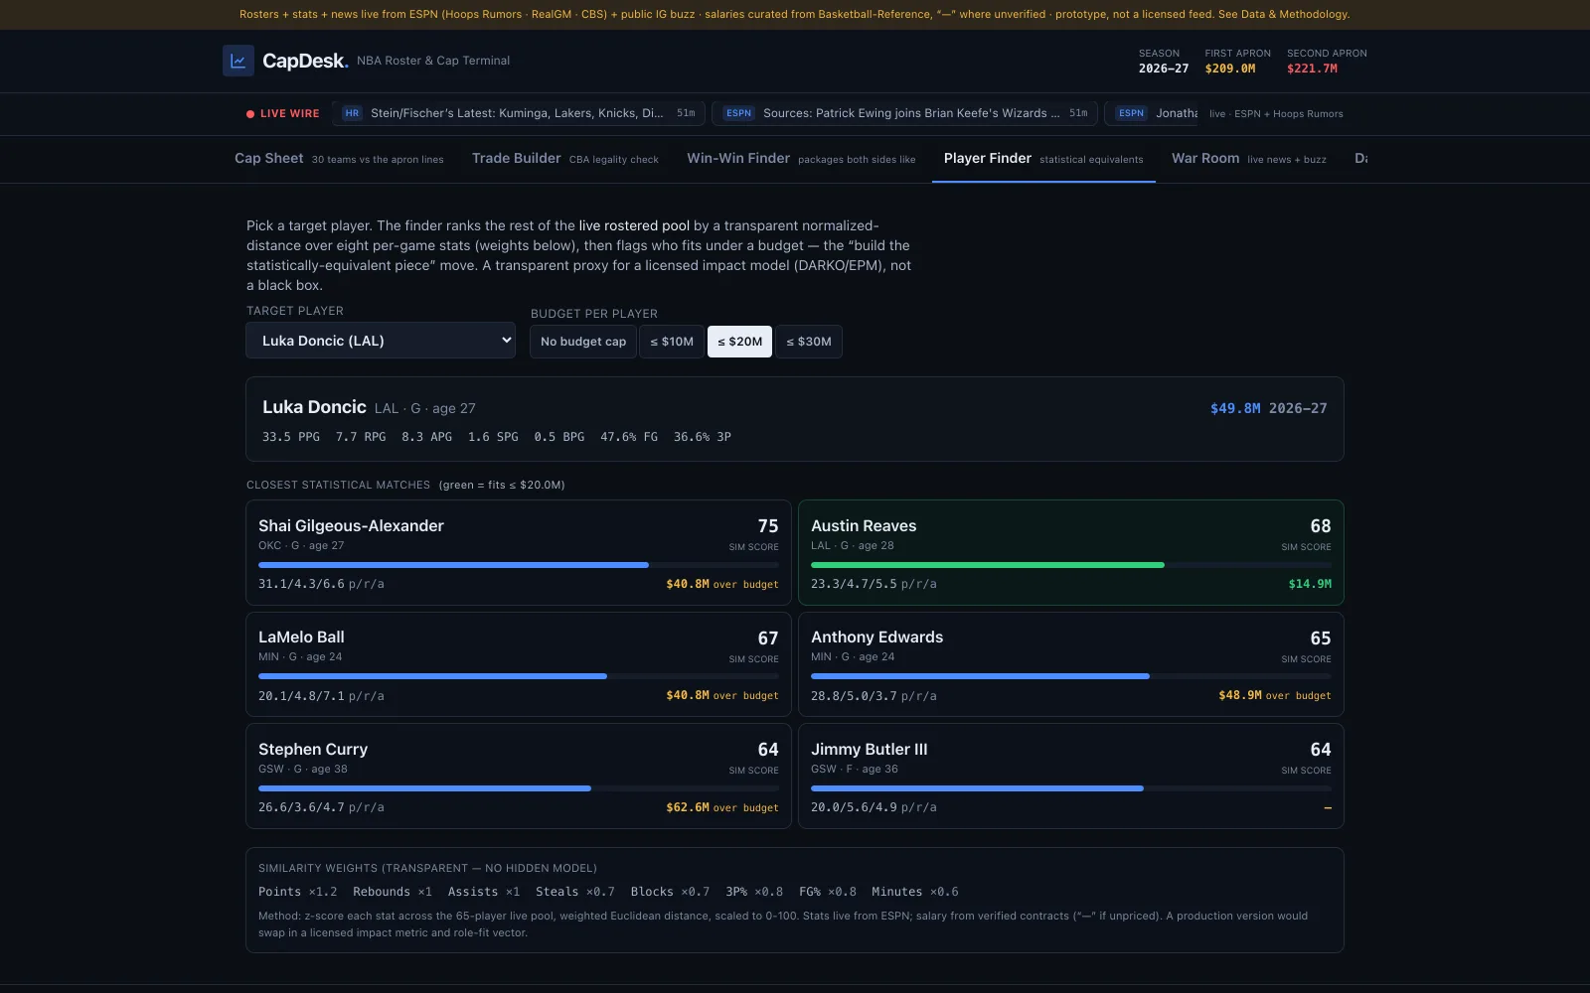
Task: Click the Second Apron $221.7M value
Action: (x=1312, y=69)
